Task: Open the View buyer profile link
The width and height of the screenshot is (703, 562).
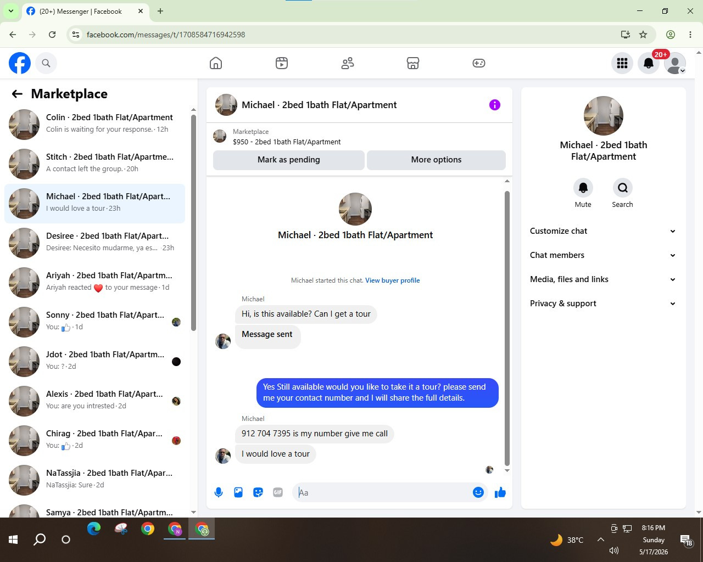Action: (392, 280)
